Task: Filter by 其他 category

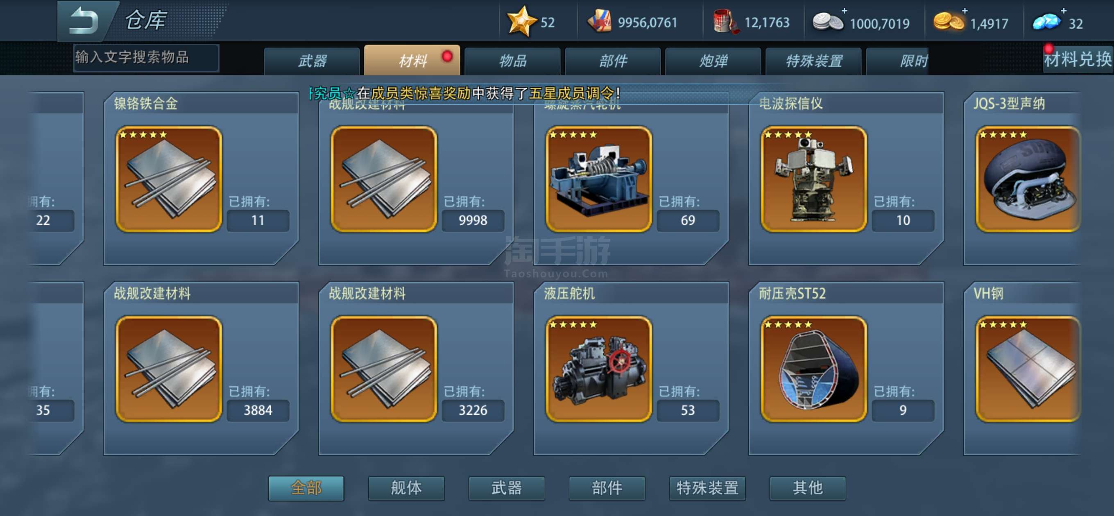Action: 808,488
